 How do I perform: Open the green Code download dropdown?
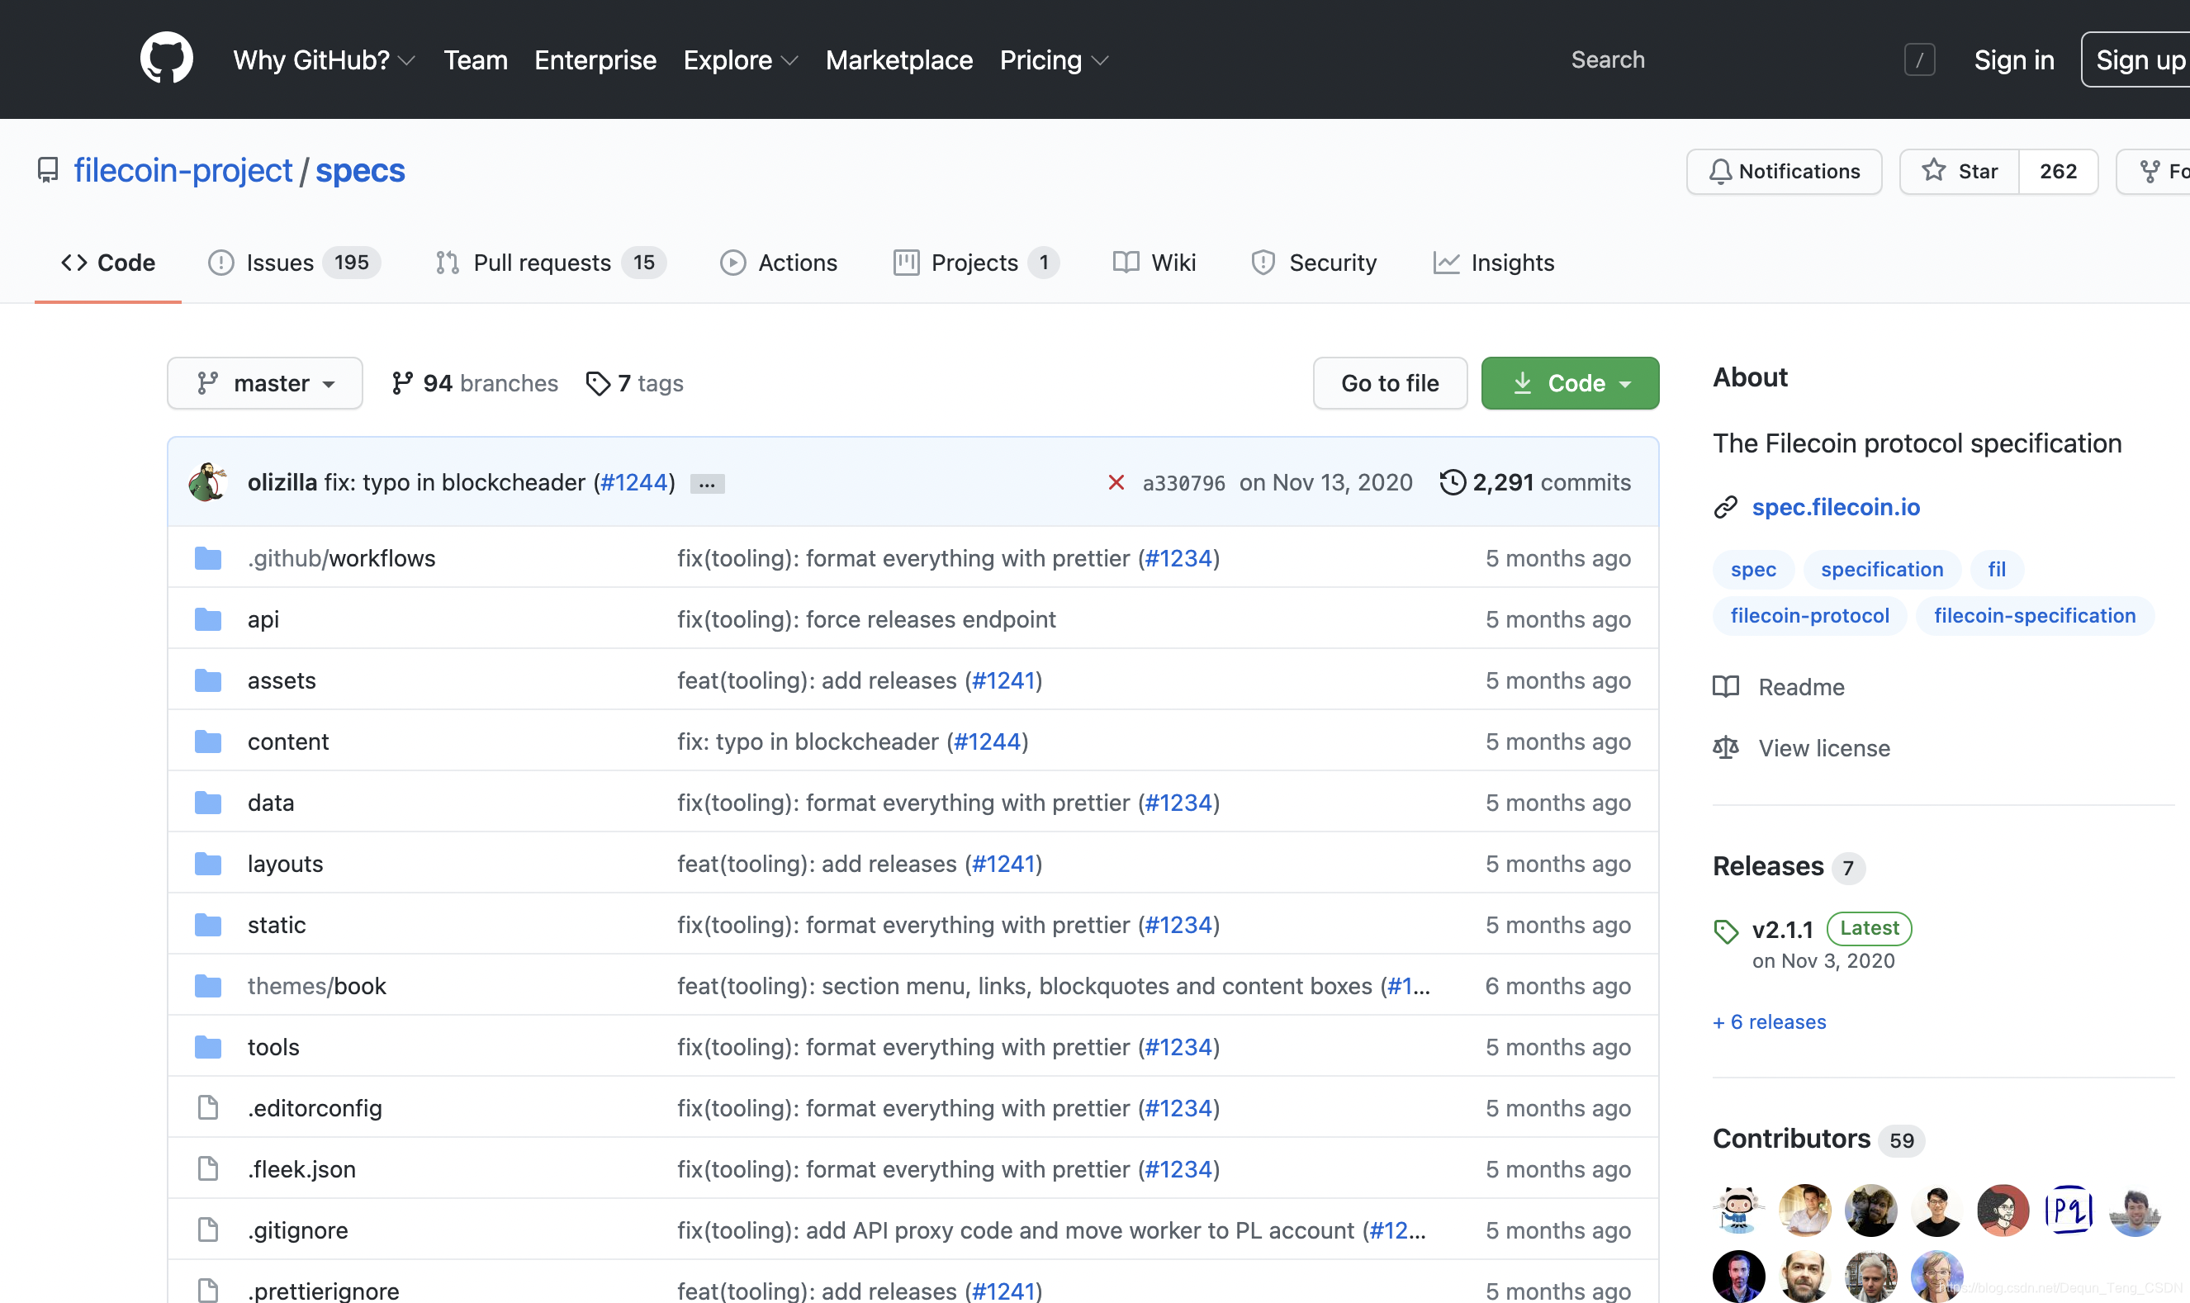tap(1570, 384)
